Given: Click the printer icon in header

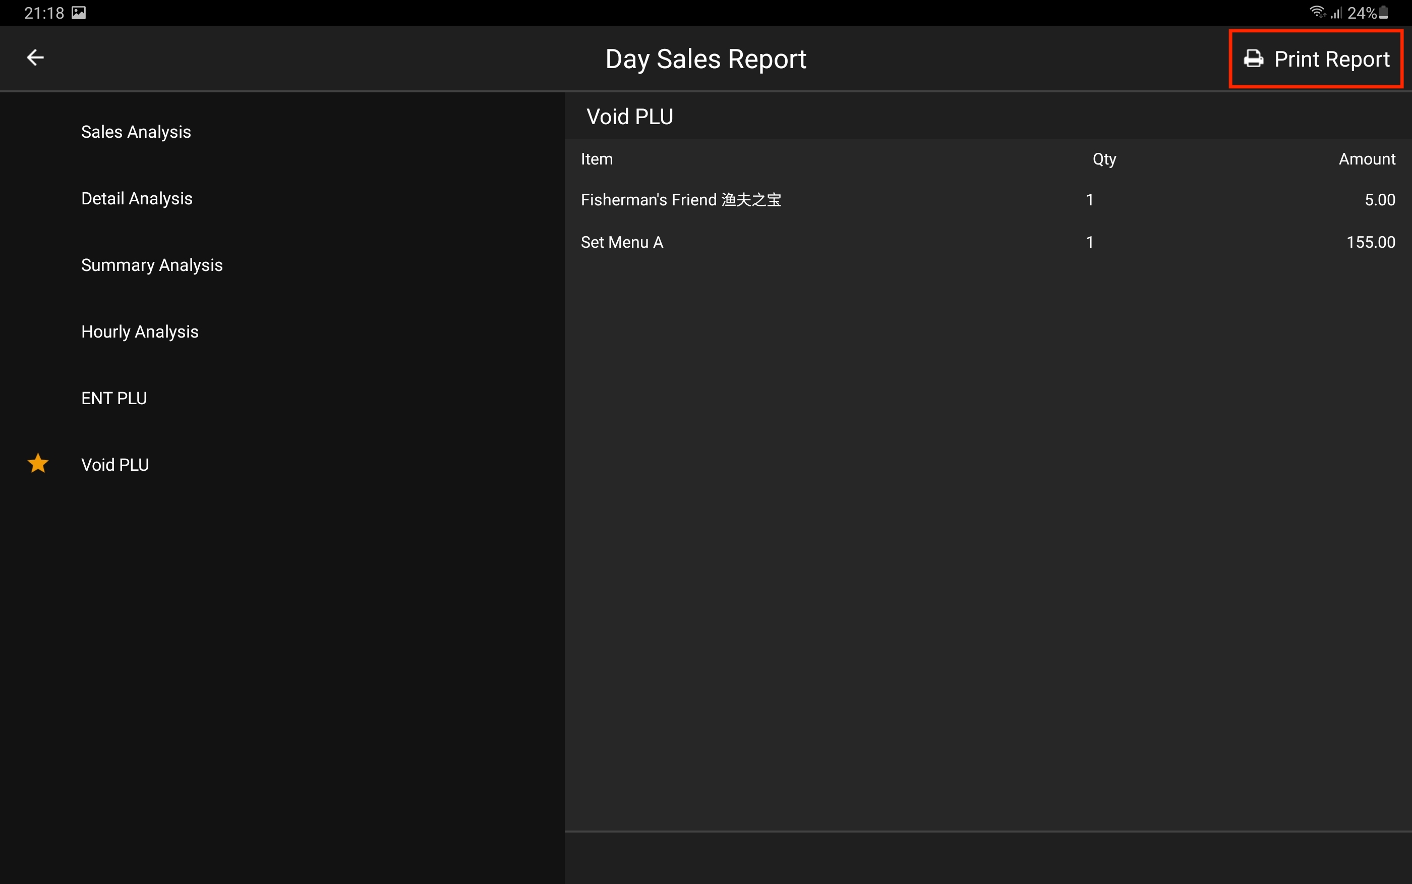Looking at the screenshot, I should [1253, 59].
